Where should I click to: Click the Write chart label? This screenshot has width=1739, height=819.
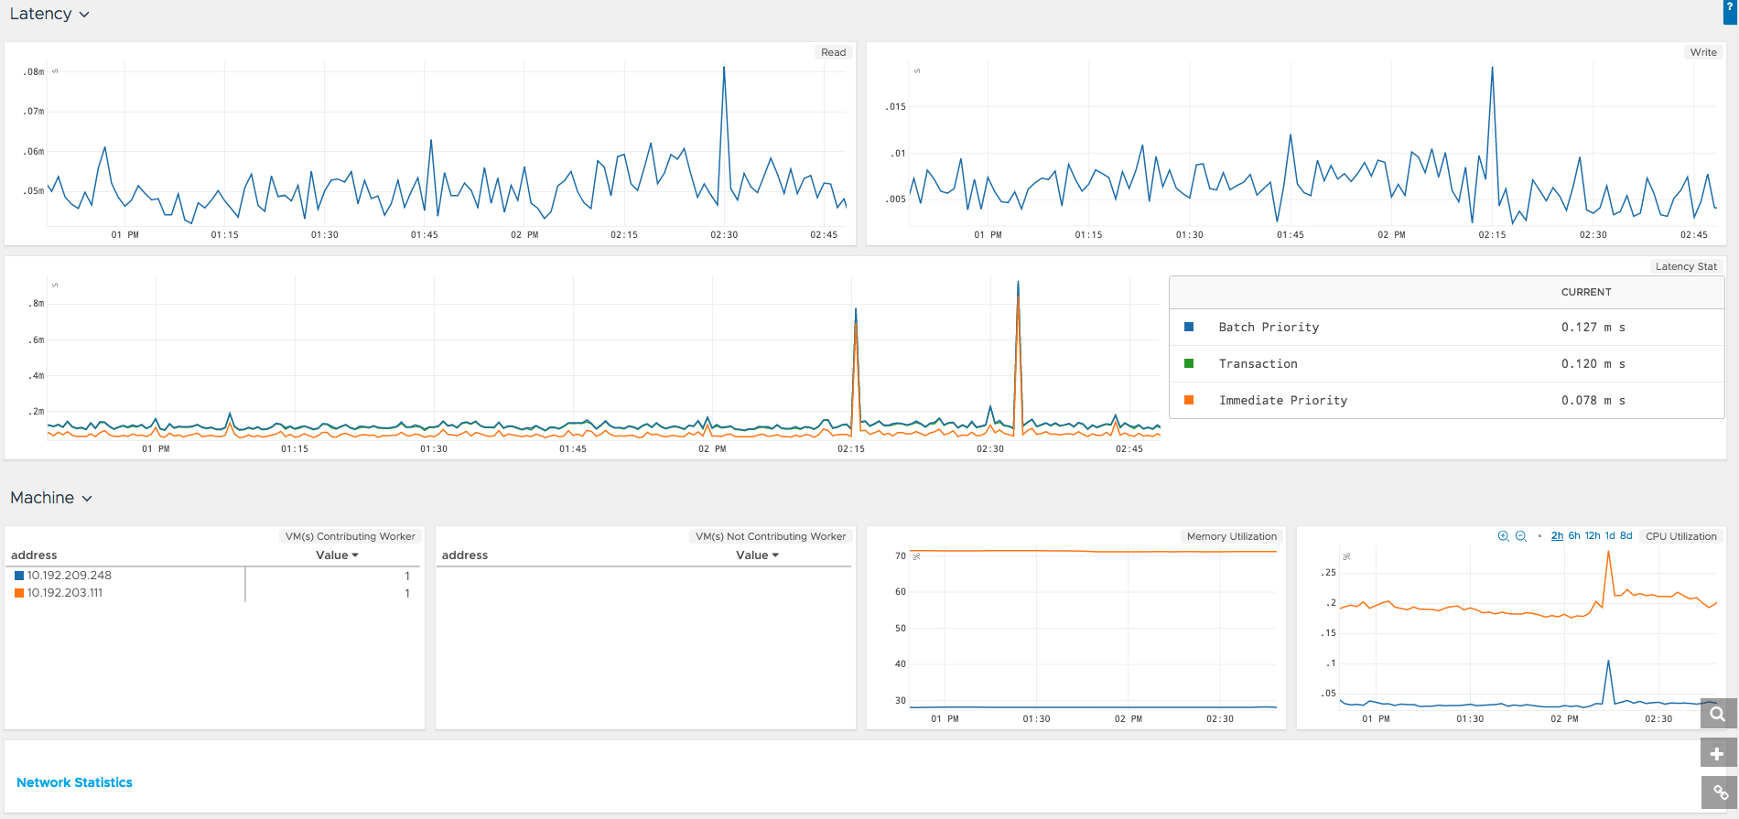1703,52
